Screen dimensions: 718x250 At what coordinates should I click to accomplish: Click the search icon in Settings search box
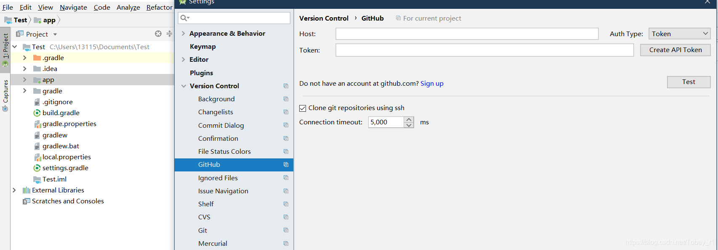[184, 18]
